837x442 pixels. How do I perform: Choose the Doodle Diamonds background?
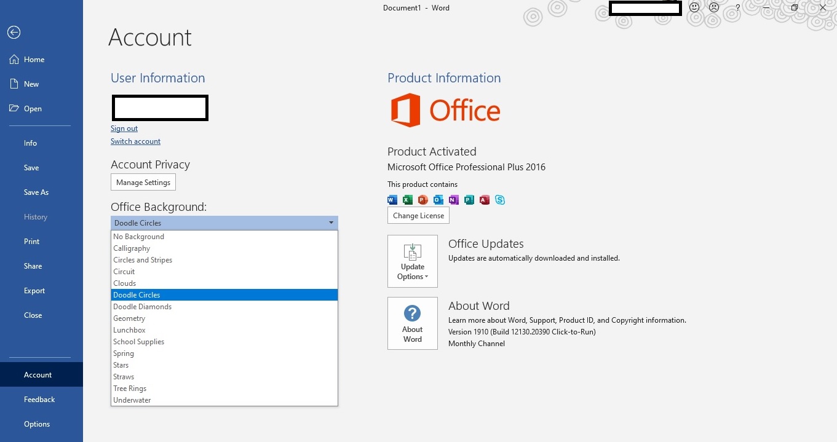click(224, 307)
